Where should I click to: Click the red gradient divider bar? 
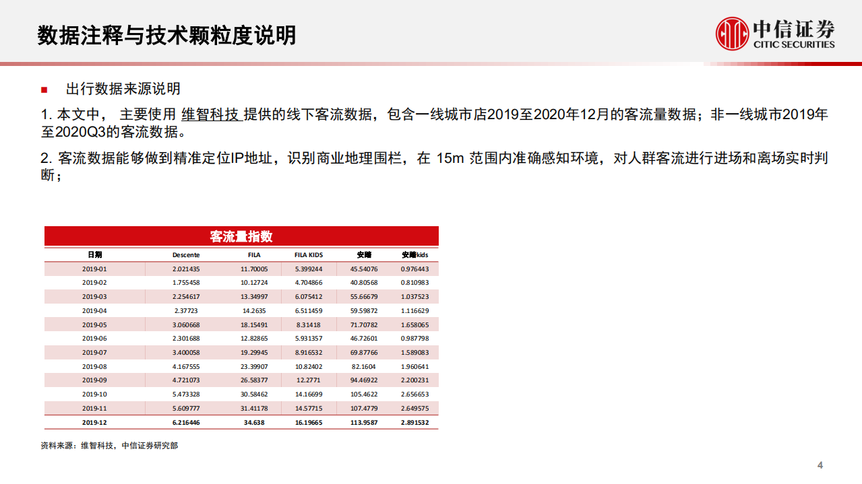(x=431, y=63)
